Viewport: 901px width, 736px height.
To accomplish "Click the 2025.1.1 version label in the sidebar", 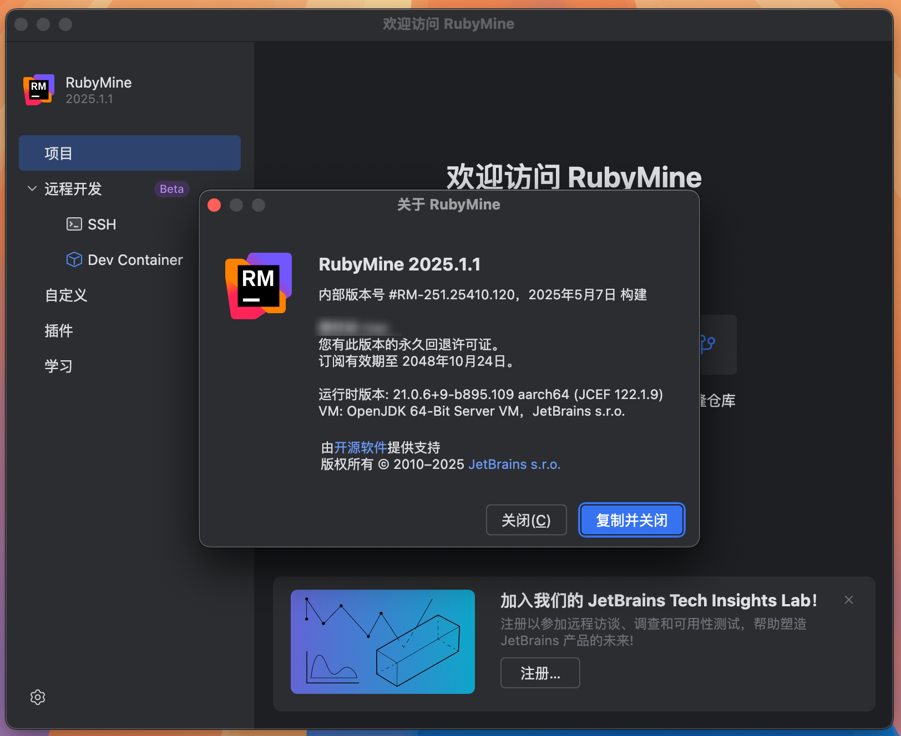I will click(89, 99).
